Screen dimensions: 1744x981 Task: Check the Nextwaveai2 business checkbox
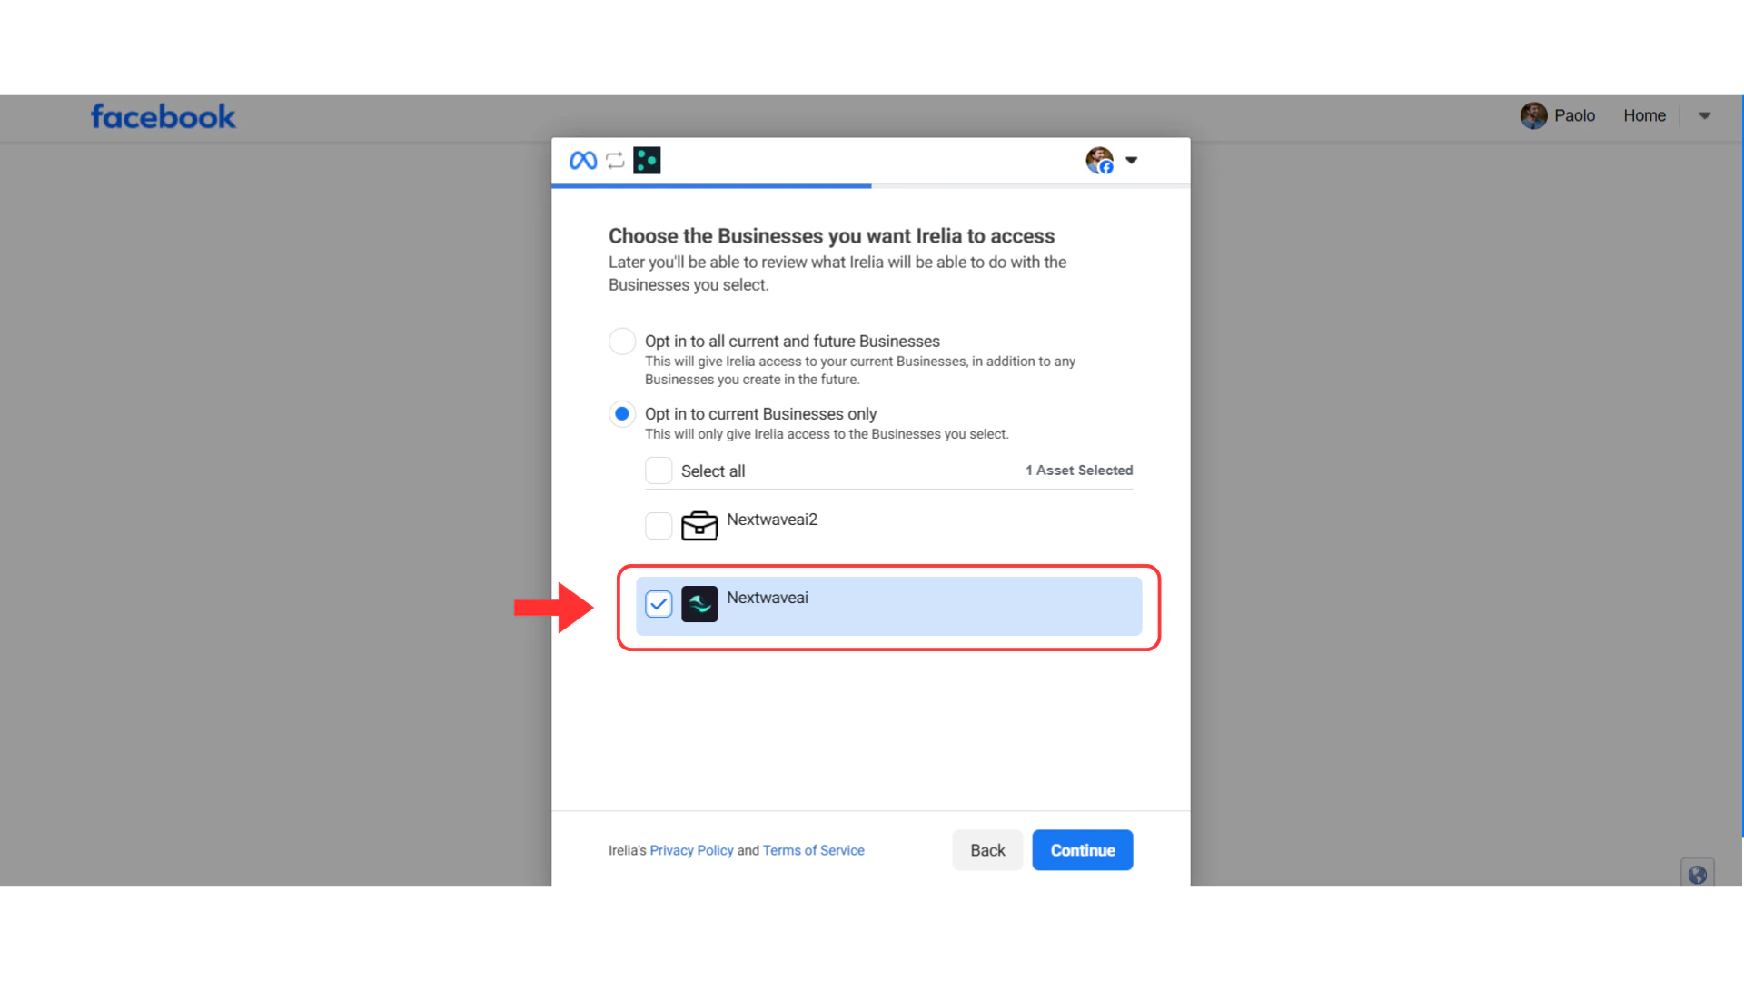point(659,526)
